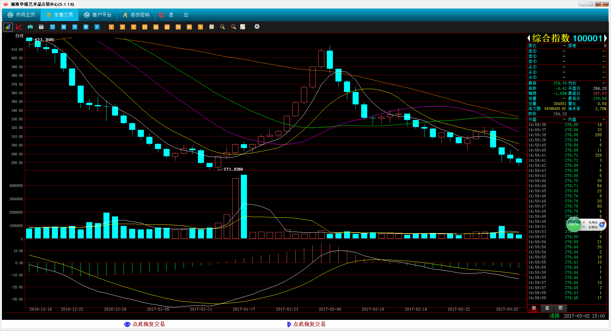Click date label 2017-01-17 on axis

[244, 309]
